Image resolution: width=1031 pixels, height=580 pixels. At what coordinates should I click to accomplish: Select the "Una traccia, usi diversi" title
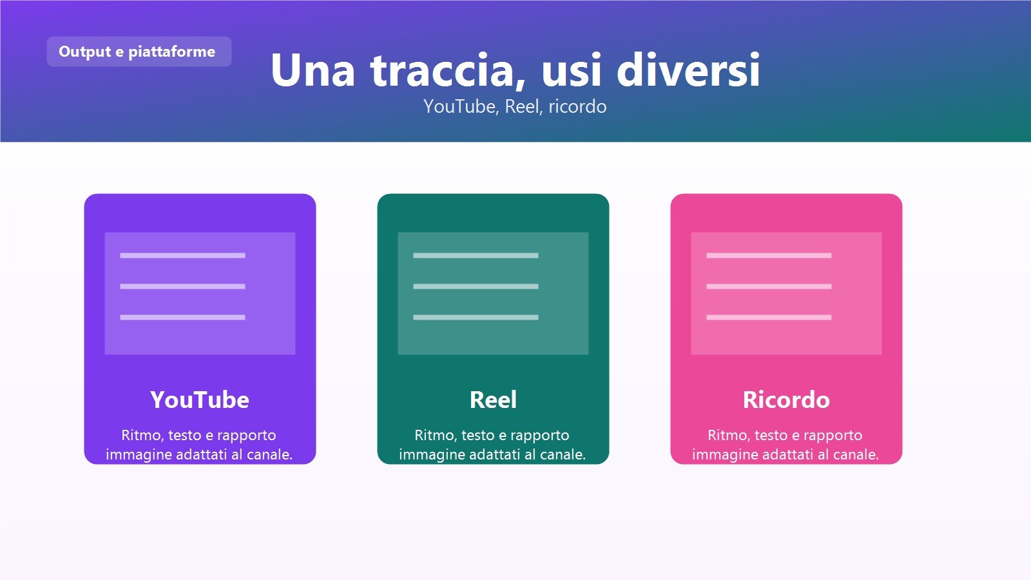(x=515, y=70)
